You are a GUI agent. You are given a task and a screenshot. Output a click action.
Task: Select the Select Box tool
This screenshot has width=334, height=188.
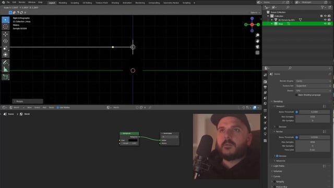tap(6, 20)
